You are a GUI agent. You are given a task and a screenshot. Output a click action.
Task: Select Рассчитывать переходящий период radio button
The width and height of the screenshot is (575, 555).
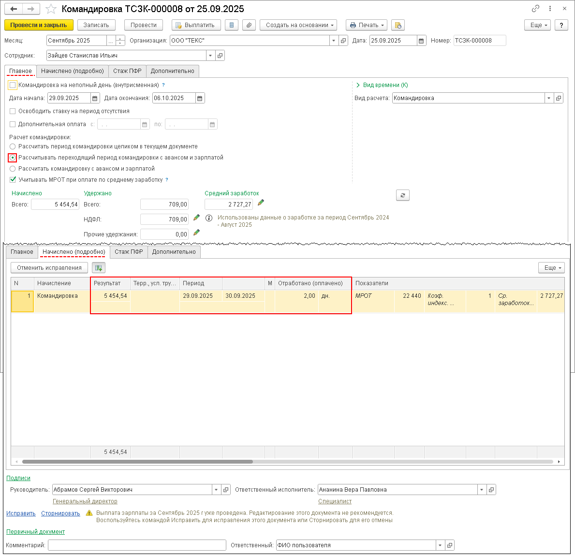point(13,158)
